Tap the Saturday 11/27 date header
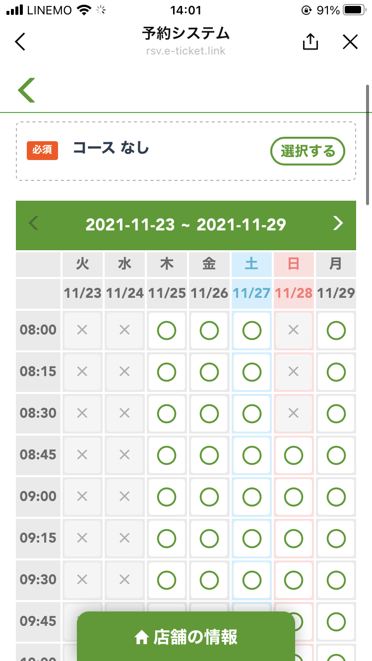 pyautogui.click(x=251, y=293)
